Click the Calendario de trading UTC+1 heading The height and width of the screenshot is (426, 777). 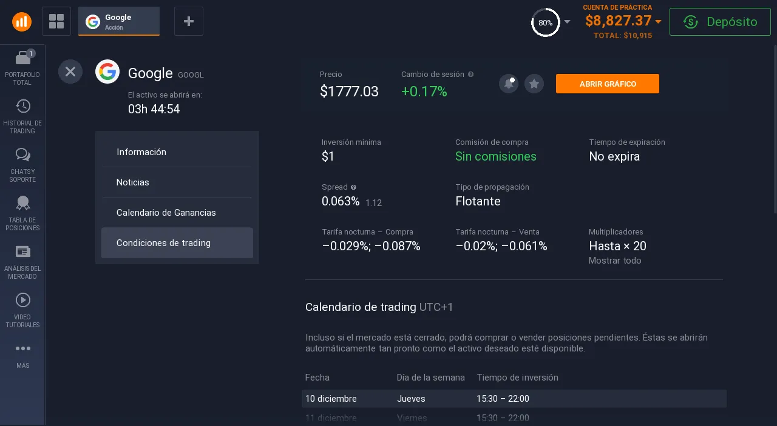pyautogui.click(x=379, y=307)
